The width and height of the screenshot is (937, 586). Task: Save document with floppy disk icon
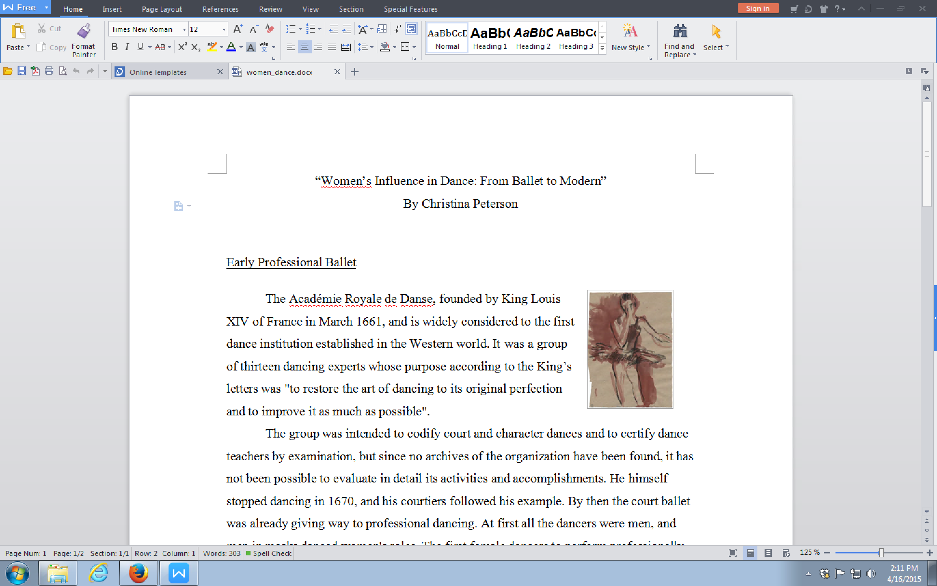tap(22, 71)
